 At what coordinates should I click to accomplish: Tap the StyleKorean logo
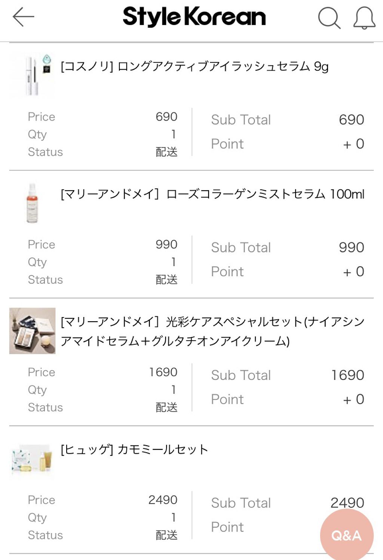tap(194, 17)
